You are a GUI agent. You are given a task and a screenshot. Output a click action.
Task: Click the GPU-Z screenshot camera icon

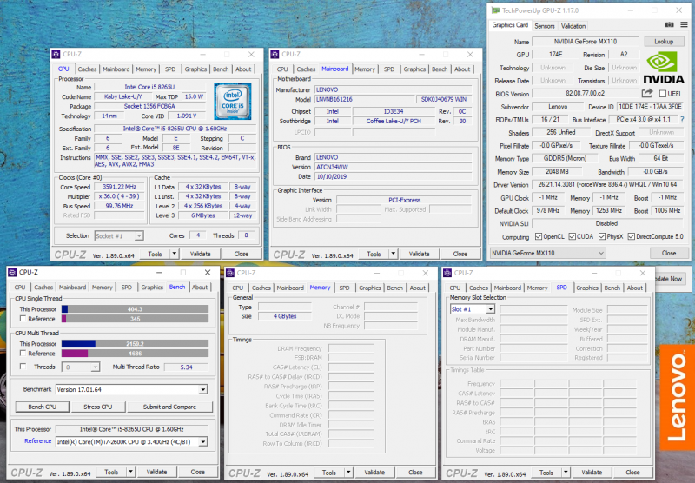click(667, 26)
